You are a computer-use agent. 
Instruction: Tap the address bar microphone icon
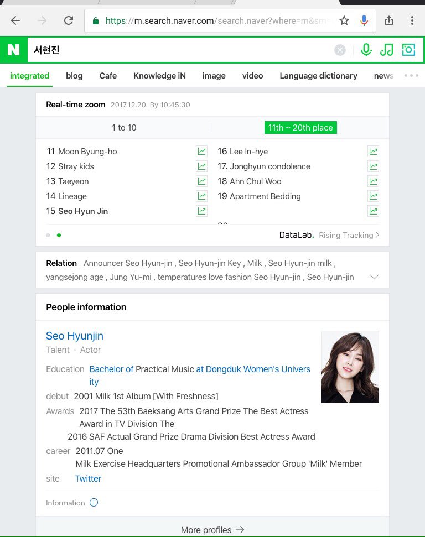coord(364,20)
